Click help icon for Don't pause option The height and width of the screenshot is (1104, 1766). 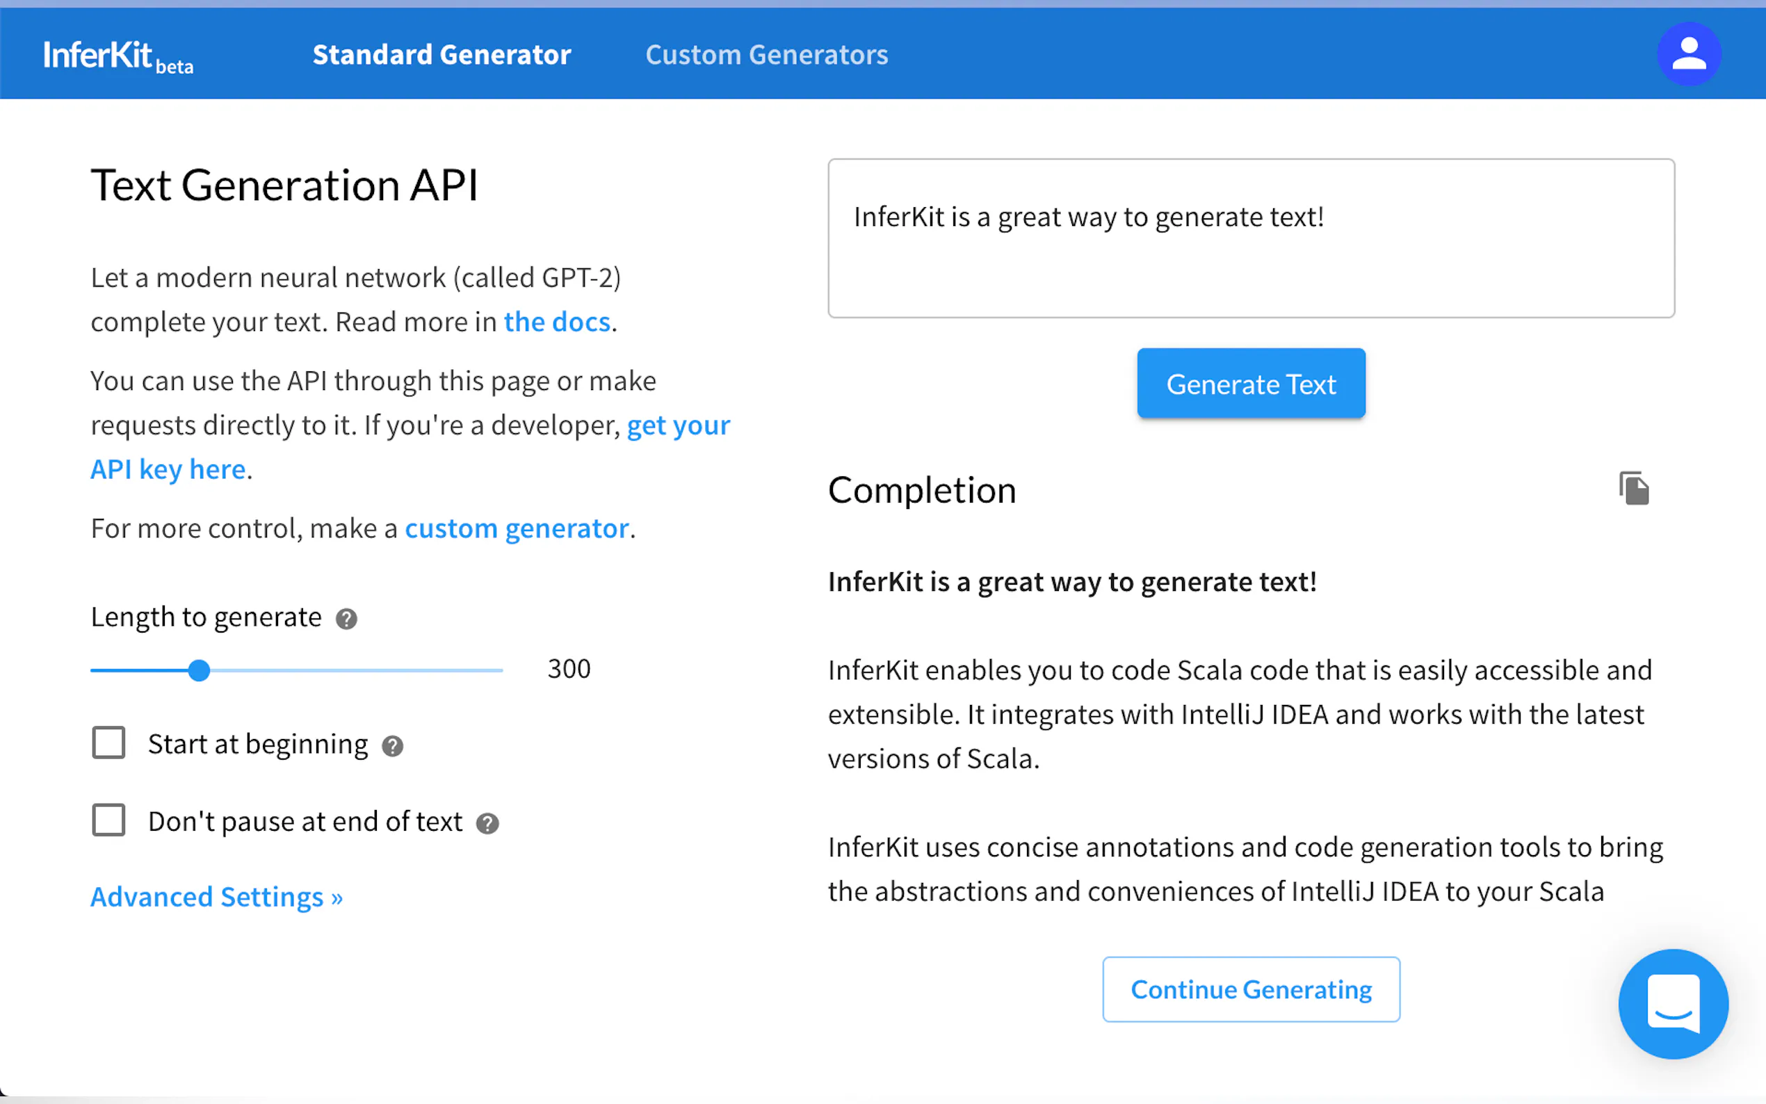(x=487, y=824)
